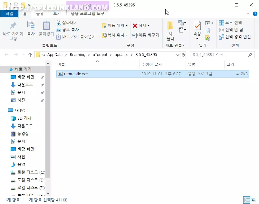259x204 pixels.
Task: Pin selected item to Quick access (바로 가기에 고정)
Action: tap(13, 31)
